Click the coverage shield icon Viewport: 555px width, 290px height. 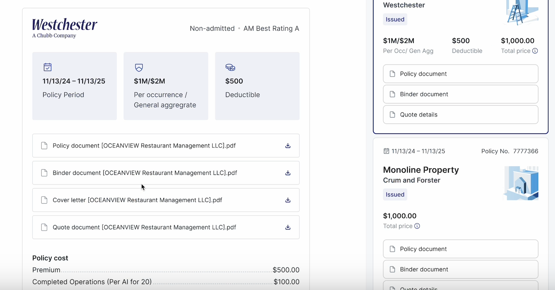coord(139,67)
